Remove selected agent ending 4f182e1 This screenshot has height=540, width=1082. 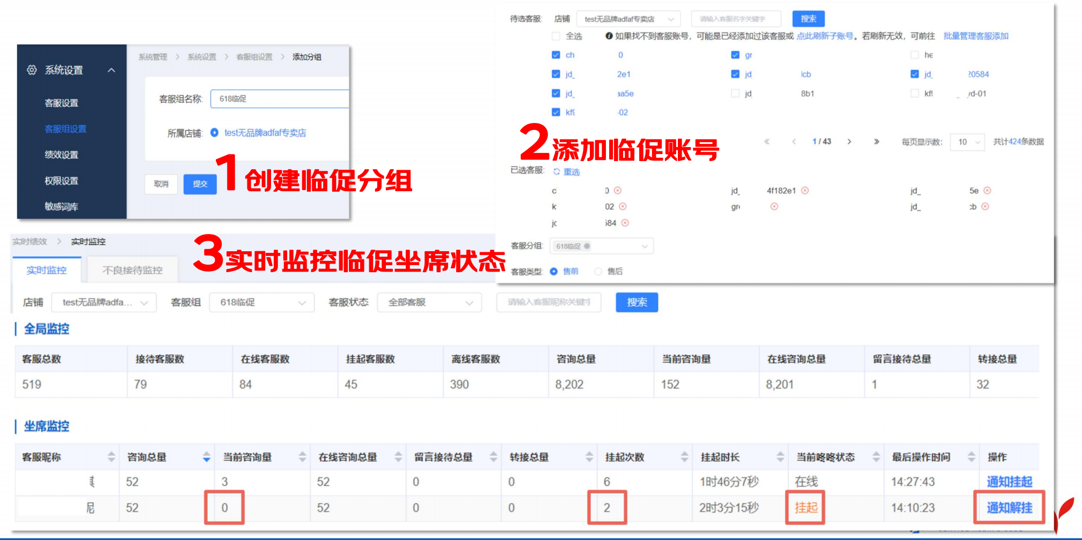805,191
